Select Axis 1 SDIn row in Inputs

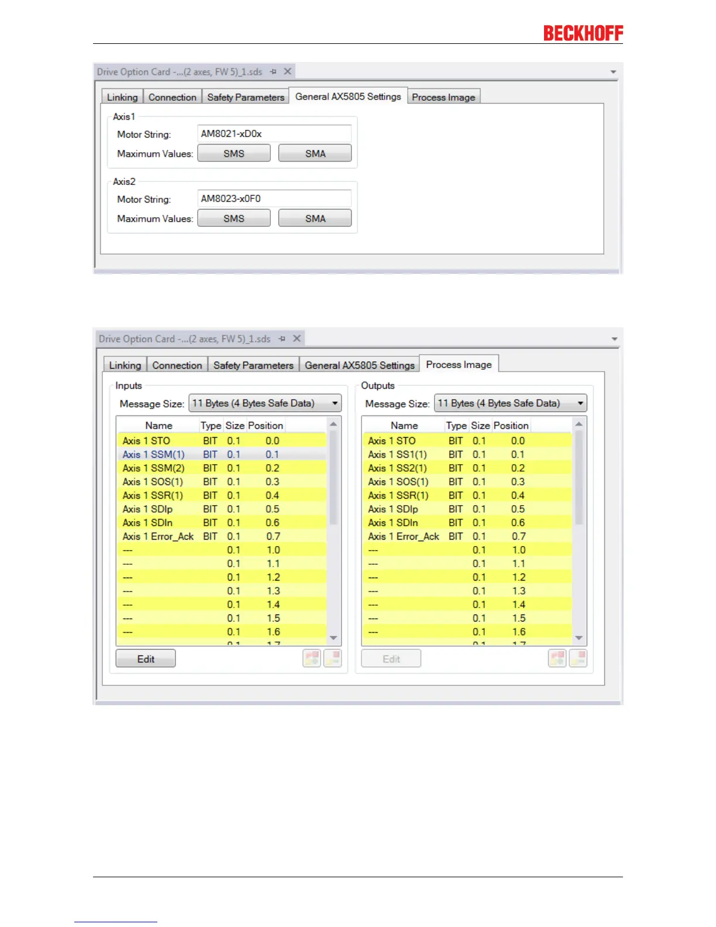pyautogui.click(x=222, y=523)
